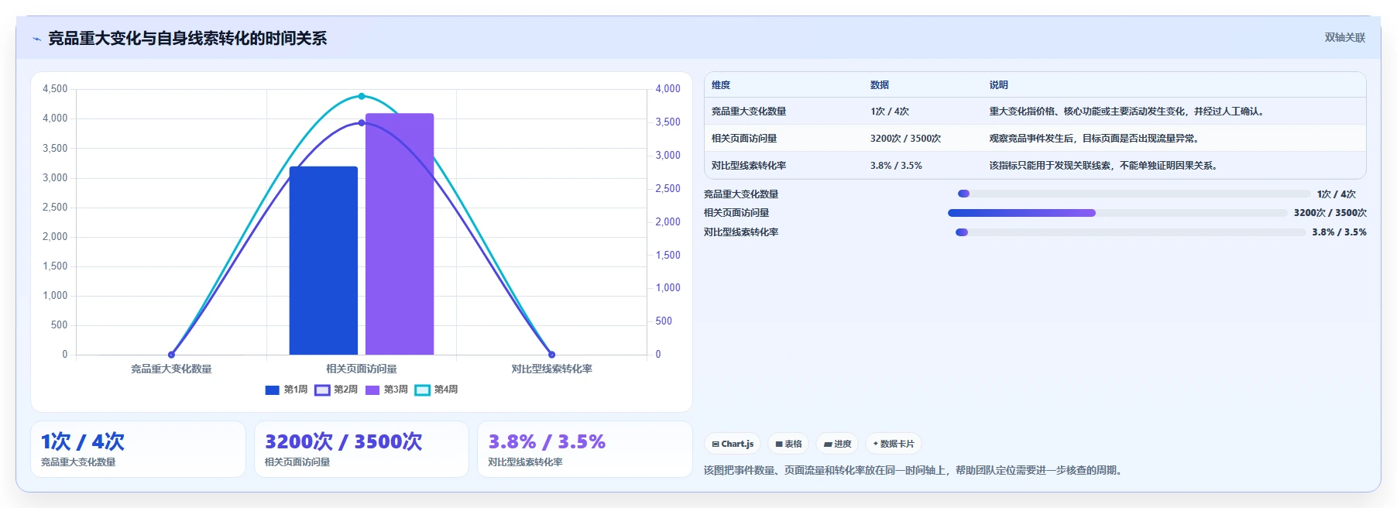This screenshot has height=508, width=1397.
Task: Click the x-axis label 相关页面访问量
Action: (362, 369)
